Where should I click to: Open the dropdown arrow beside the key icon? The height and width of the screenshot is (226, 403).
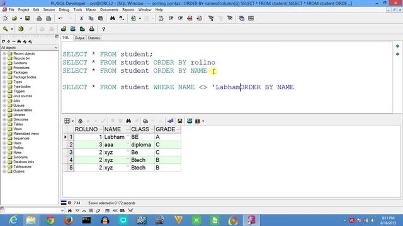(x=11, y=29)
